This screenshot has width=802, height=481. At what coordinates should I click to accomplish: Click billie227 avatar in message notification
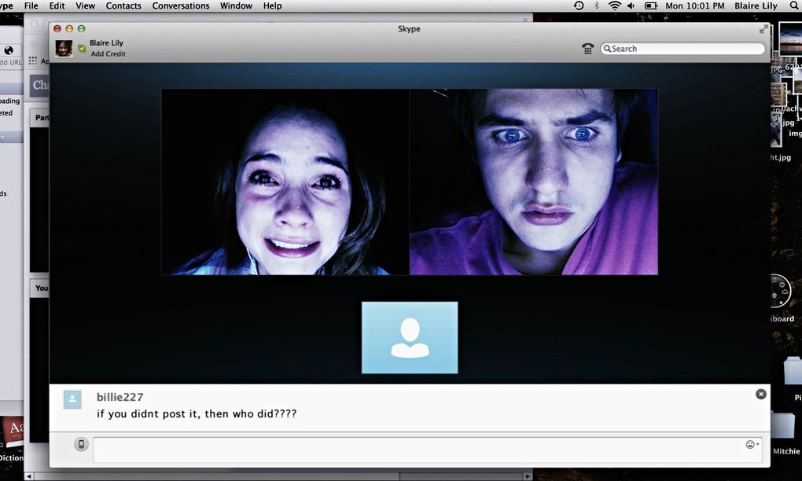click(72, 400)
